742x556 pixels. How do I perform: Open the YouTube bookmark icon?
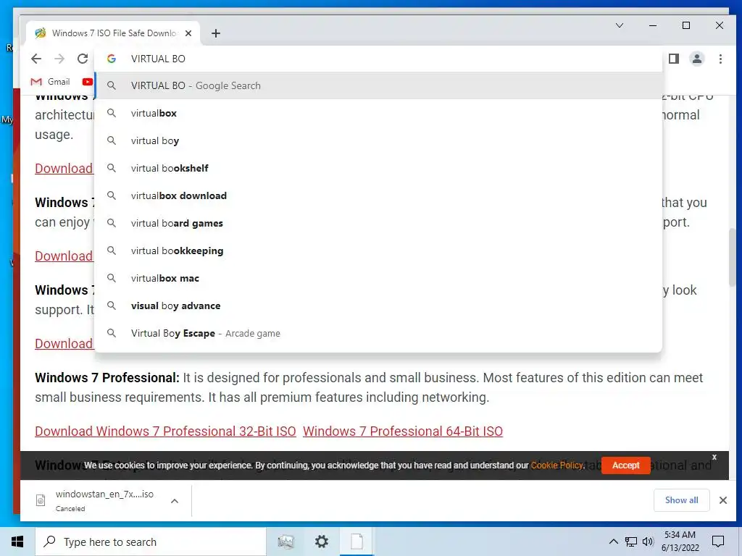coord(88,82)
